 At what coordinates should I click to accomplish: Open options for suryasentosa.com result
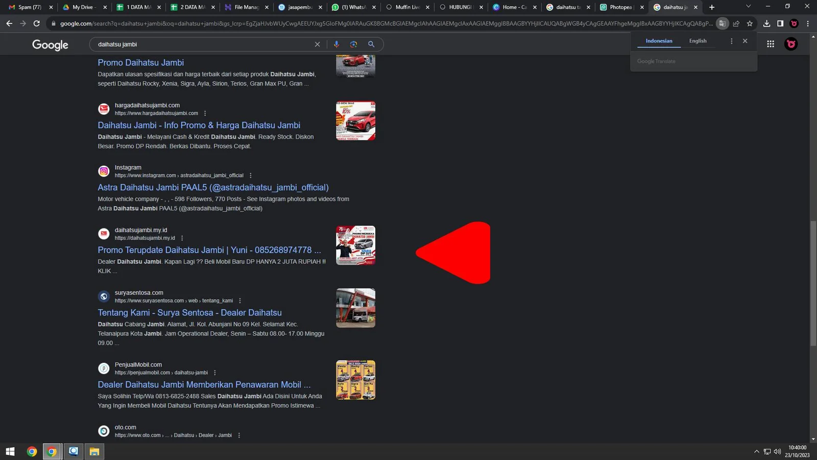[240, 301]
